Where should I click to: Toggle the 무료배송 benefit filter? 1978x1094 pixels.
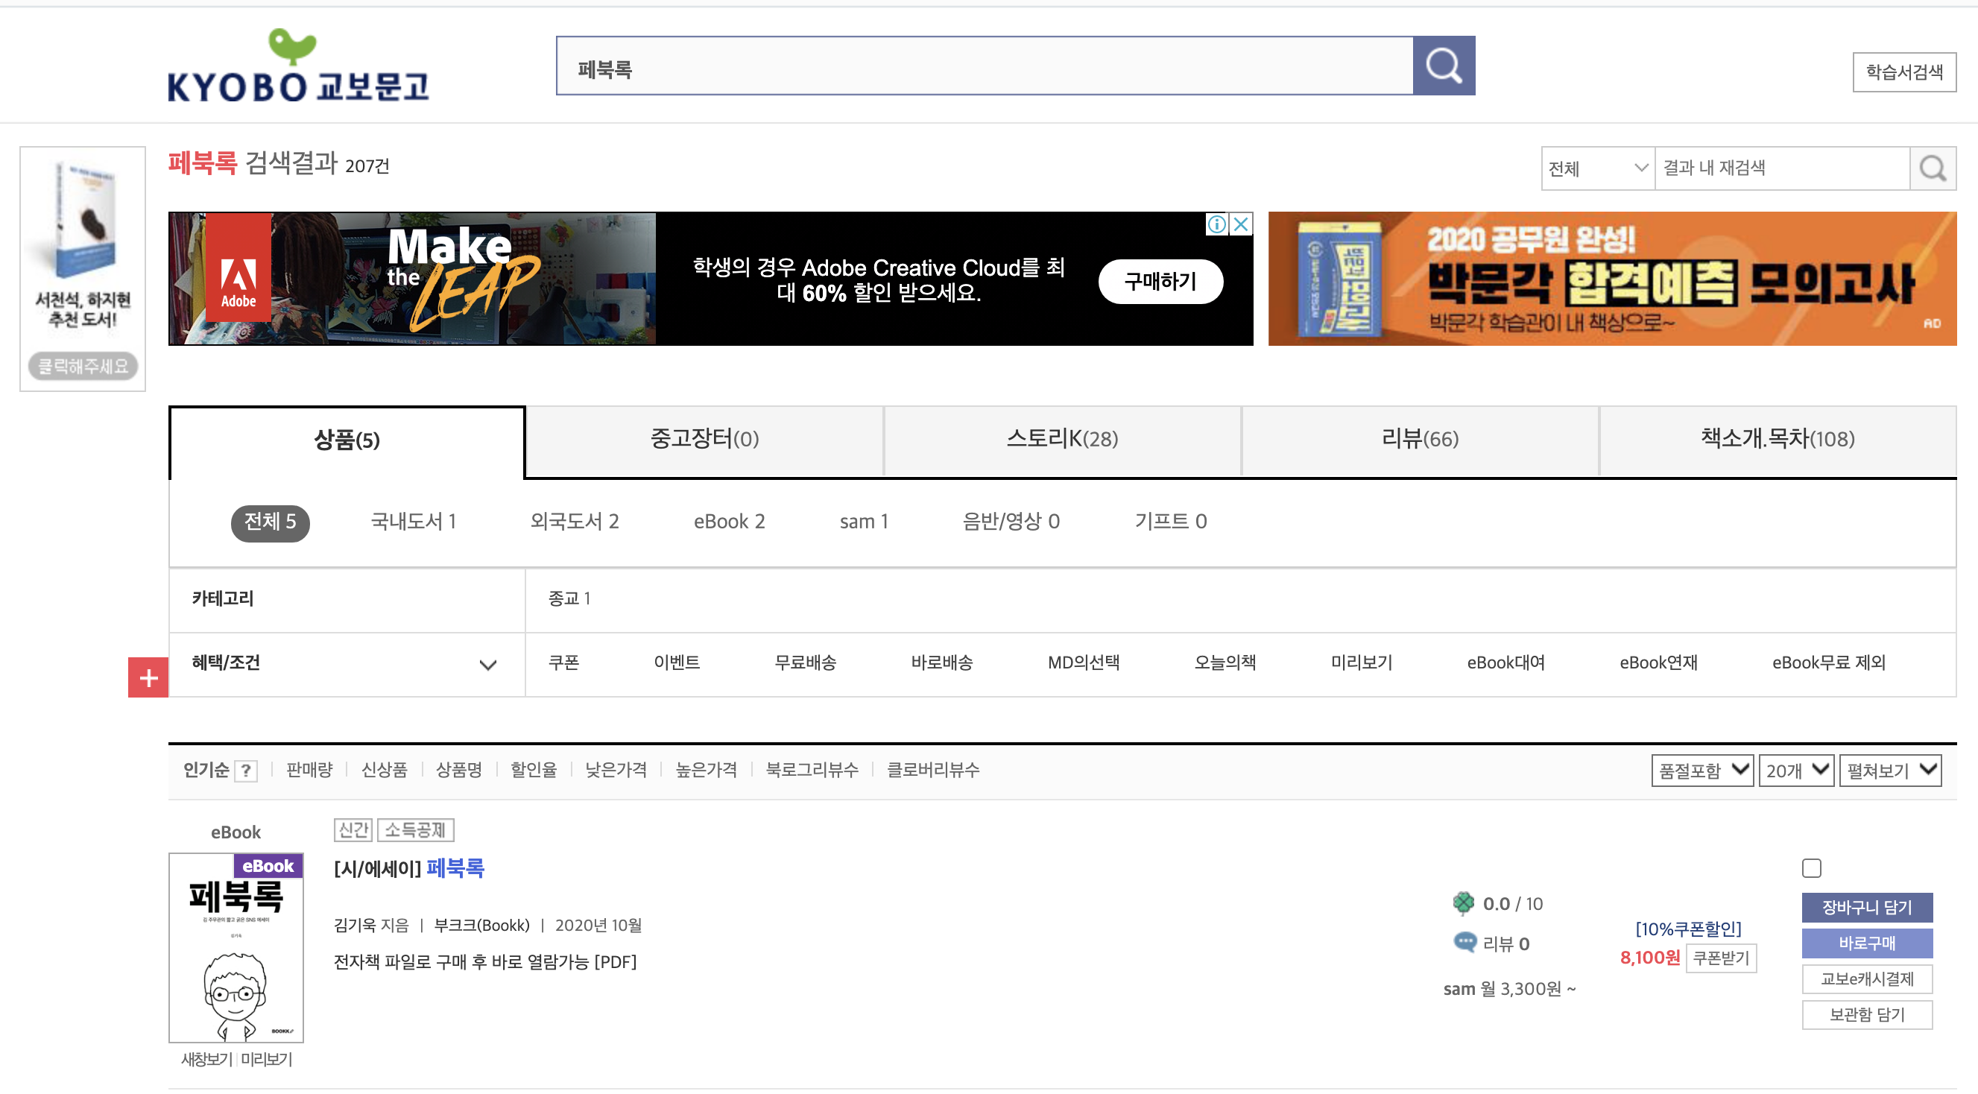(x=805, y=663)
